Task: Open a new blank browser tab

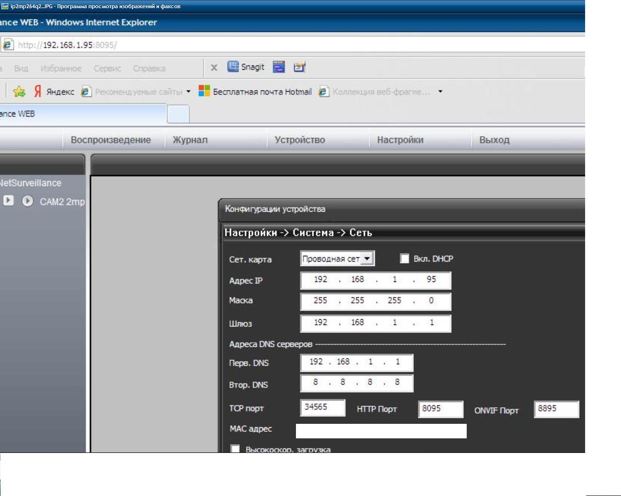Action: tap(178, 114)
